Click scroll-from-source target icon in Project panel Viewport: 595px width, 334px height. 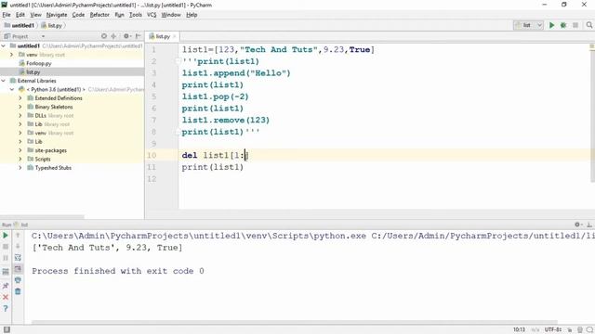pos(103,36)
